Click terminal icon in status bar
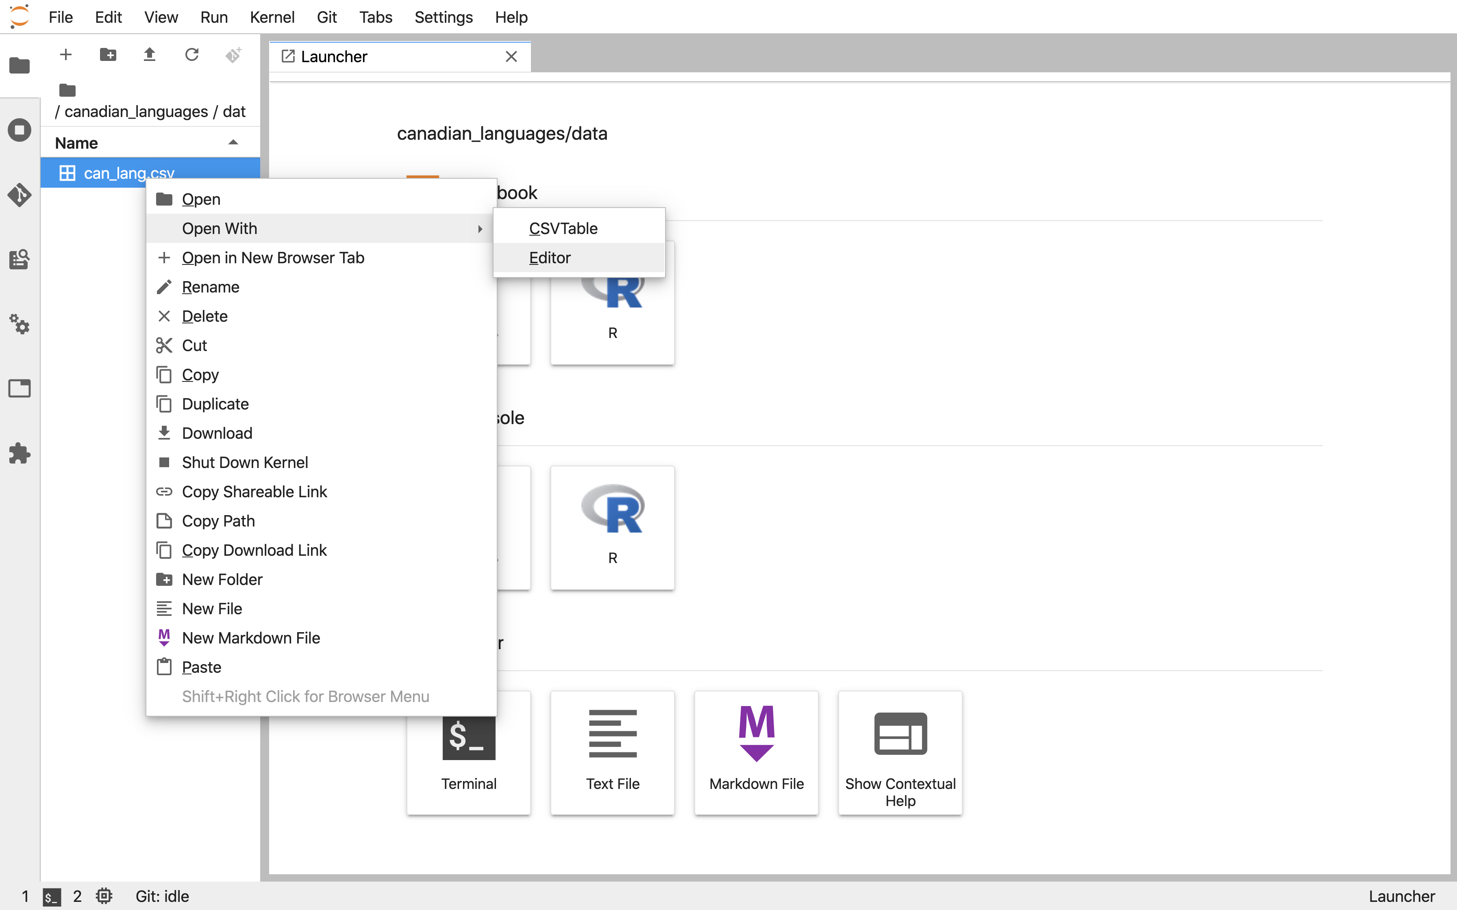Screen dimensions: 1457x910 click(x=52, y=897)
